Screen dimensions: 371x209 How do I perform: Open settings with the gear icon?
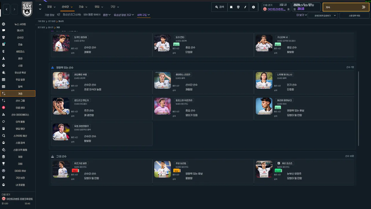(253, 7)
